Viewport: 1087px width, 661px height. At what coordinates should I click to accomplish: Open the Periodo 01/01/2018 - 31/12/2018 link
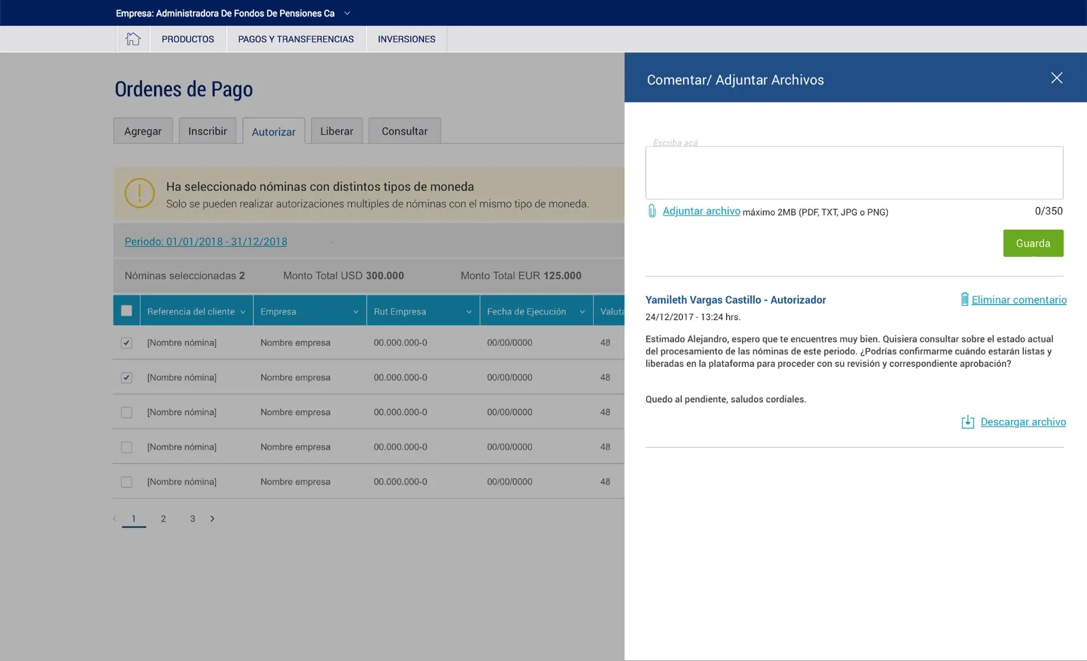click(x=206, y=242)
